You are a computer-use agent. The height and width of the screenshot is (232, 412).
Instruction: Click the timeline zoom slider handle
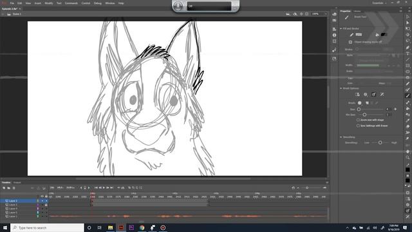(307, 188)
